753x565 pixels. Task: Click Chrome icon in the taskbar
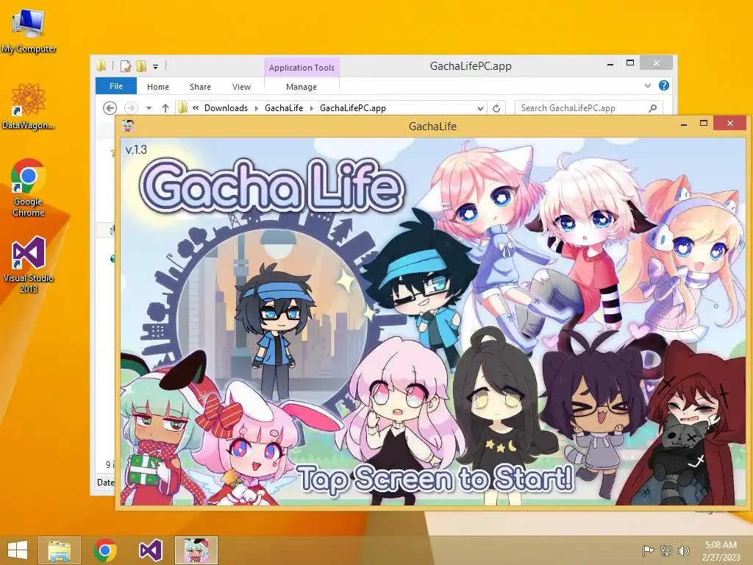point(105,550)
